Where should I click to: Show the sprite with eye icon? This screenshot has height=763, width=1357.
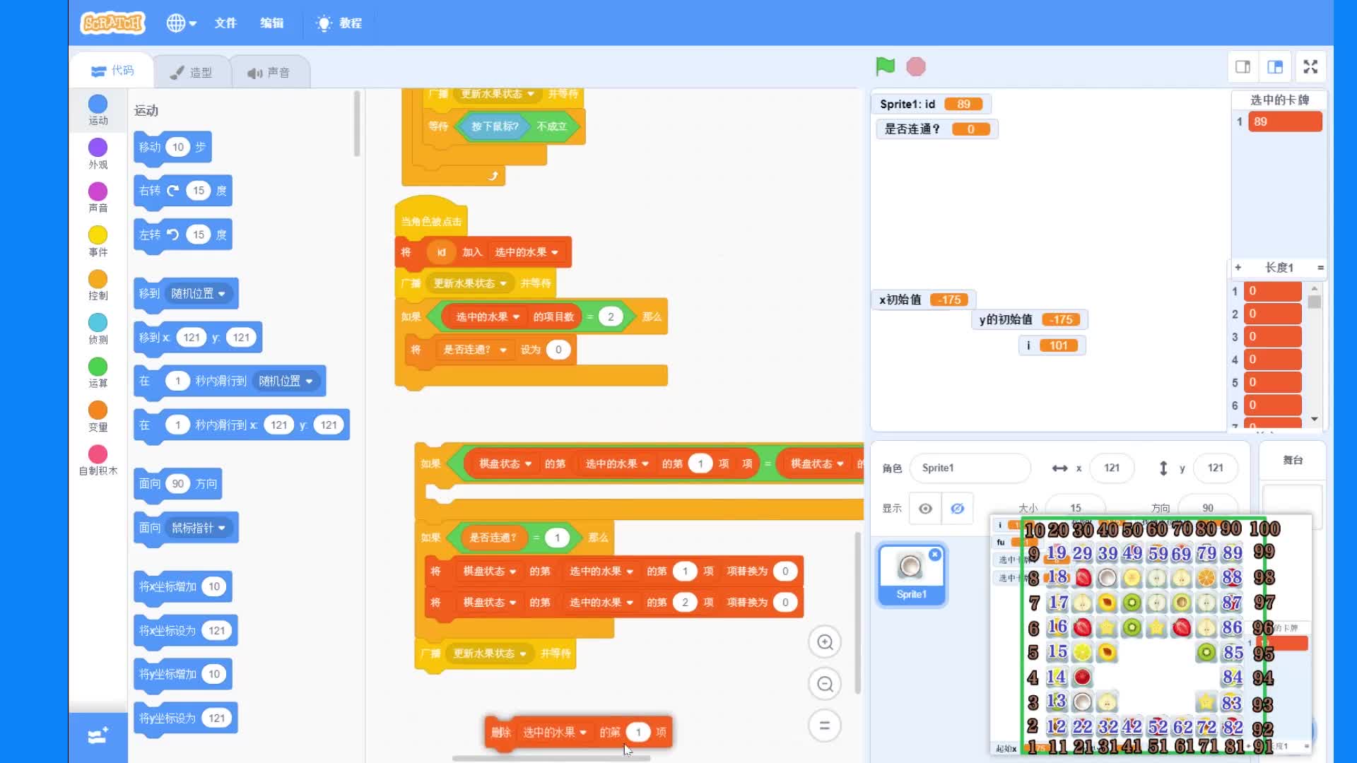pos(925,509)
